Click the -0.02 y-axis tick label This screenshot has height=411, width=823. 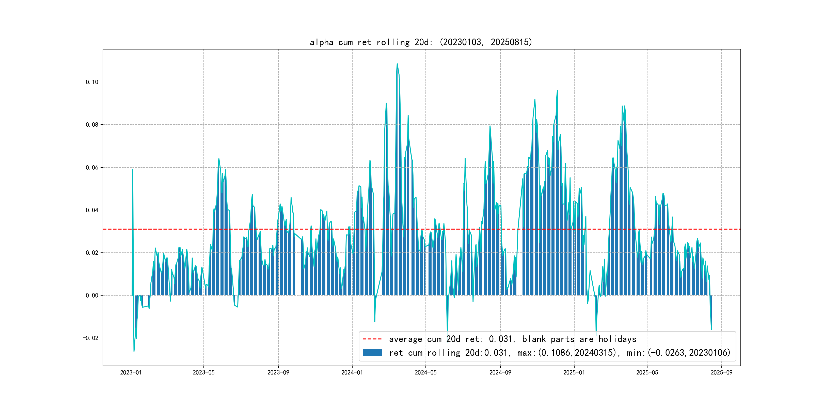tap(90, 338)
